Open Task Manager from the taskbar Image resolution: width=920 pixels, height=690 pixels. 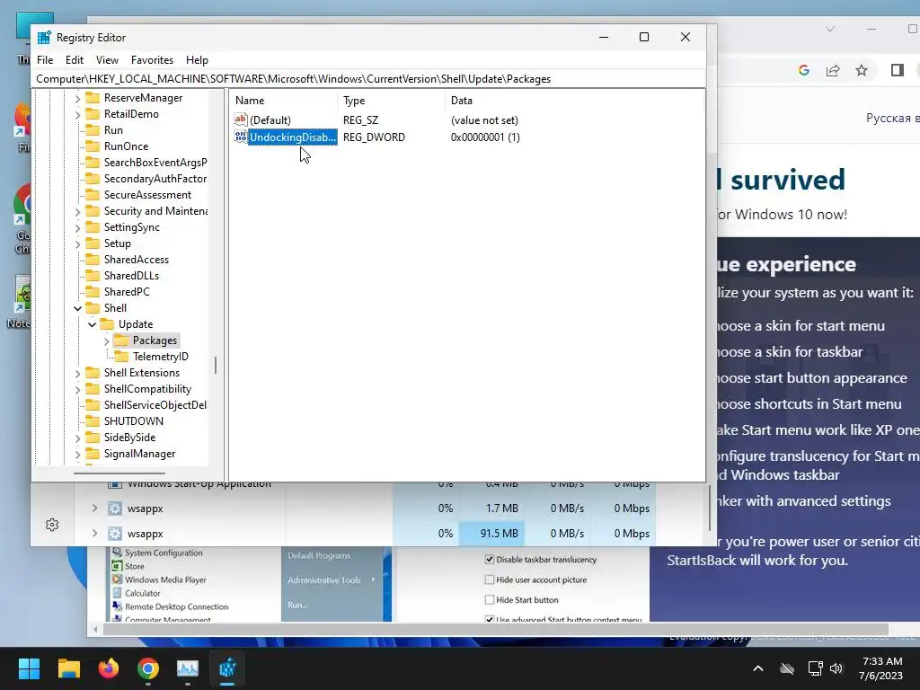point(188,668)
